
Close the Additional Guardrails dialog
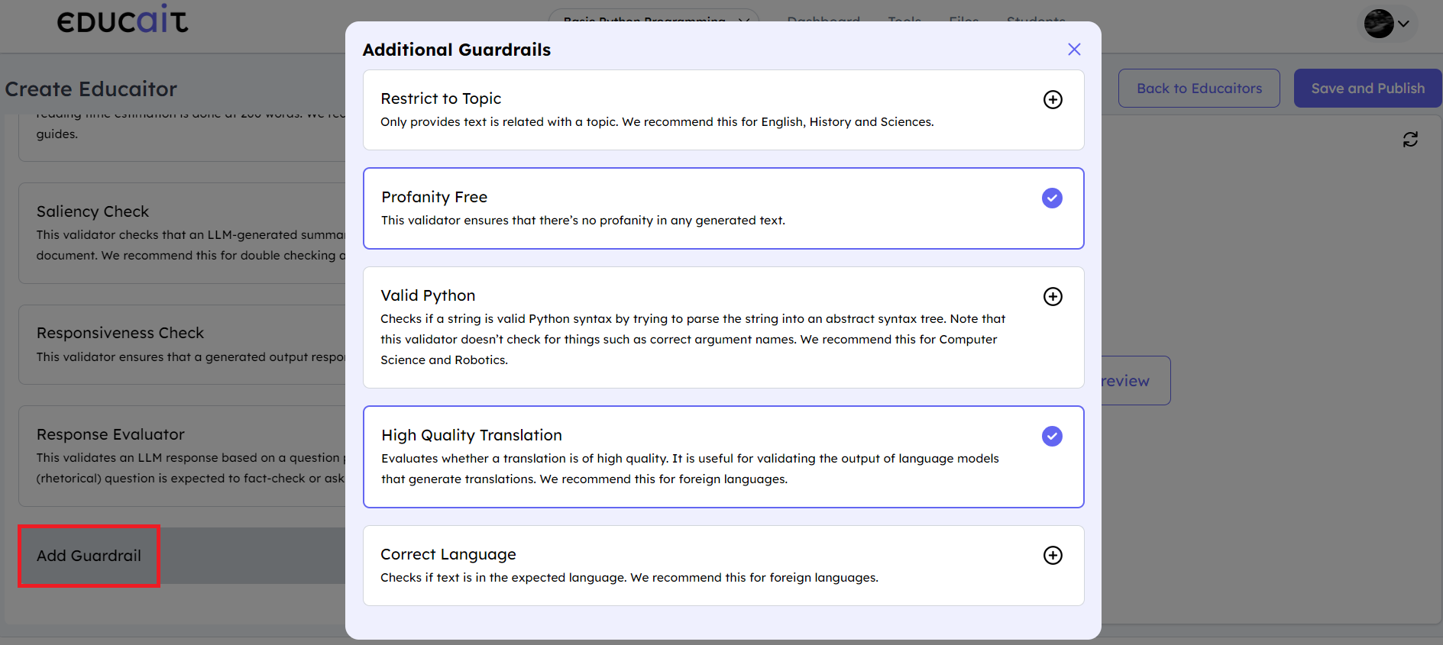click(x=1074, y=50)
